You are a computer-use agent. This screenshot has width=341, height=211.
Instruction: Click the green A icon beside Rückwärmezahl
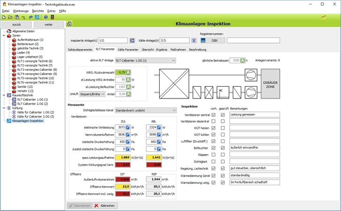pos(128,72)
